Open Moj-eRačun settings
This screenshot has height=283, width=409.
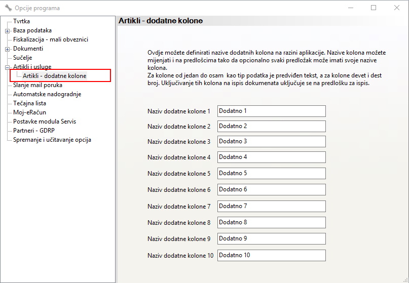29,112
